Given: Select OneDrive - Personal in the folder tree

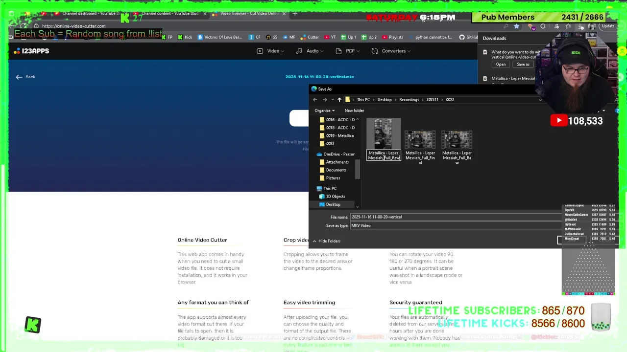Looking at the screenshot, I should coord(336,154).
